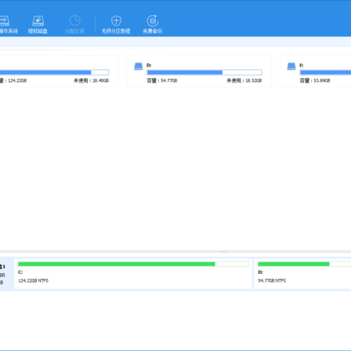The image size is (351, 351).
Task: Click the D: capacity text 54.77GB in card
Action: pos(162,81)
